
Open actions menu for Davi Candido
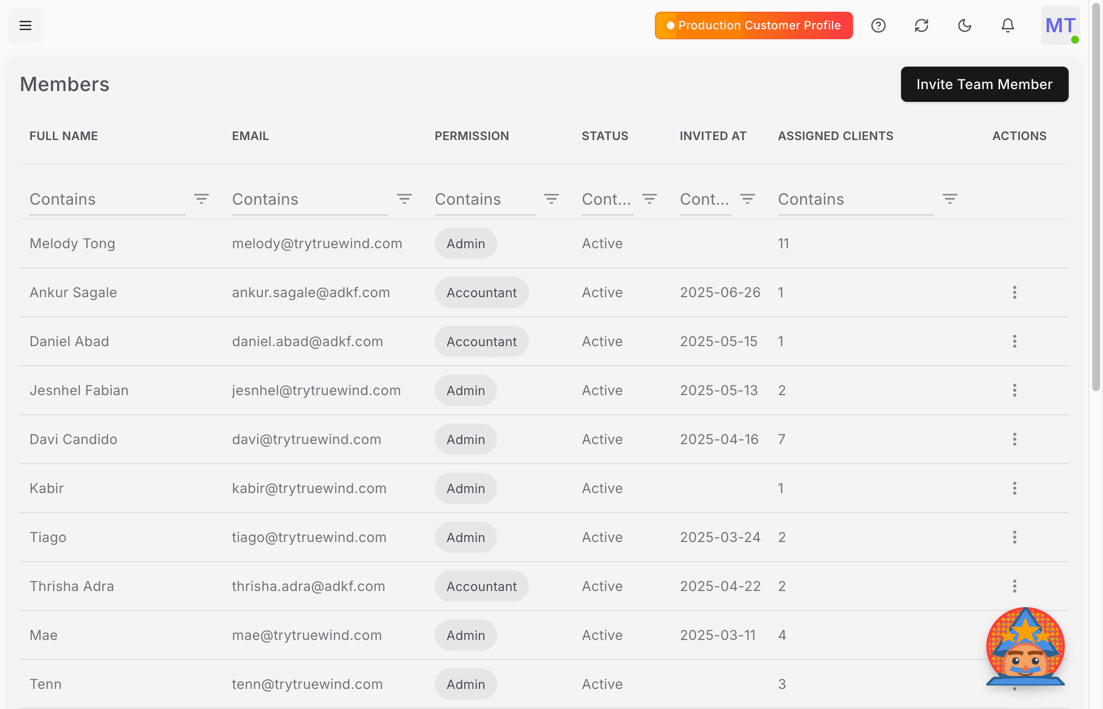point(1015,439)
